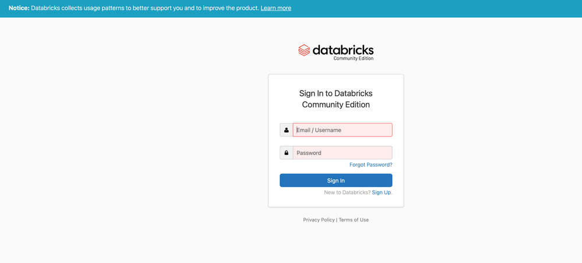Click the usage patterns message in the banner
The image size is (582, 263).
tap(145, 8)
